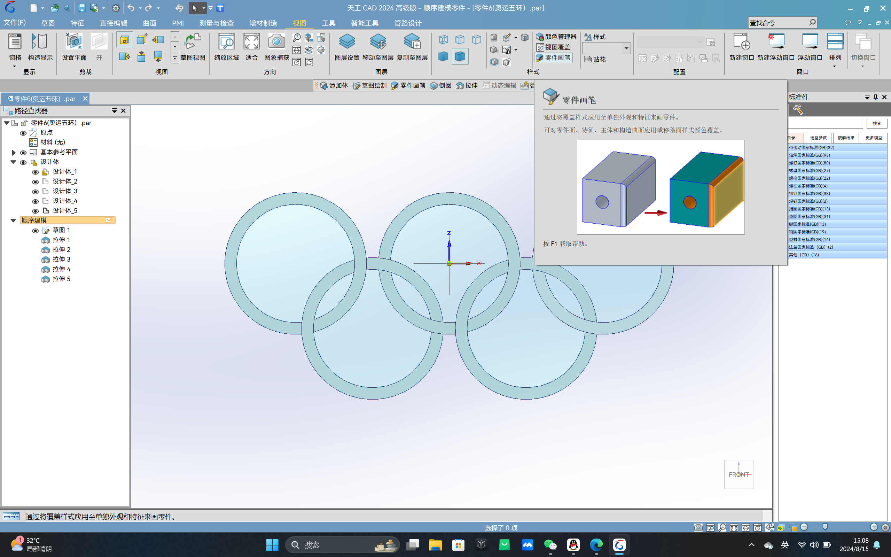Switch to the 特征 ribbon tab
The image size is (891, 557).
(x=77, y=23)
